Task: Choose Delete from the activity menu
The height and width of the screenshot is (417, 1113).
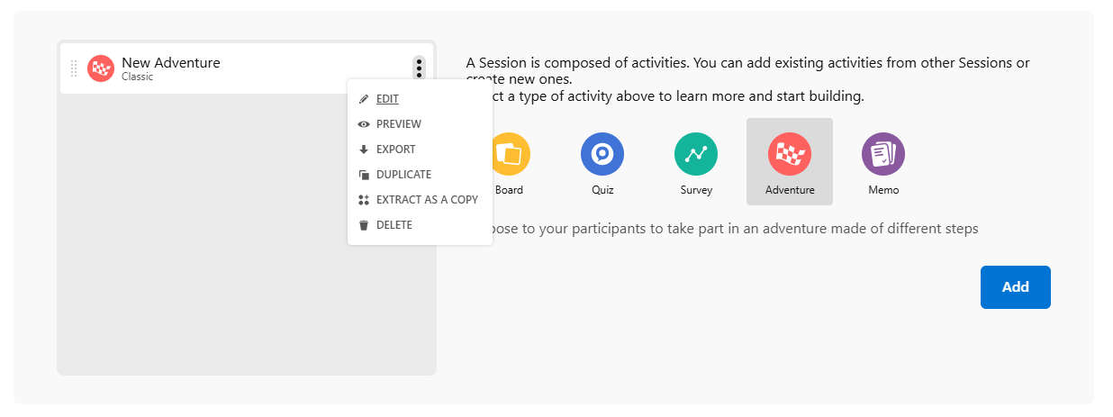Action: coord(394,225)
